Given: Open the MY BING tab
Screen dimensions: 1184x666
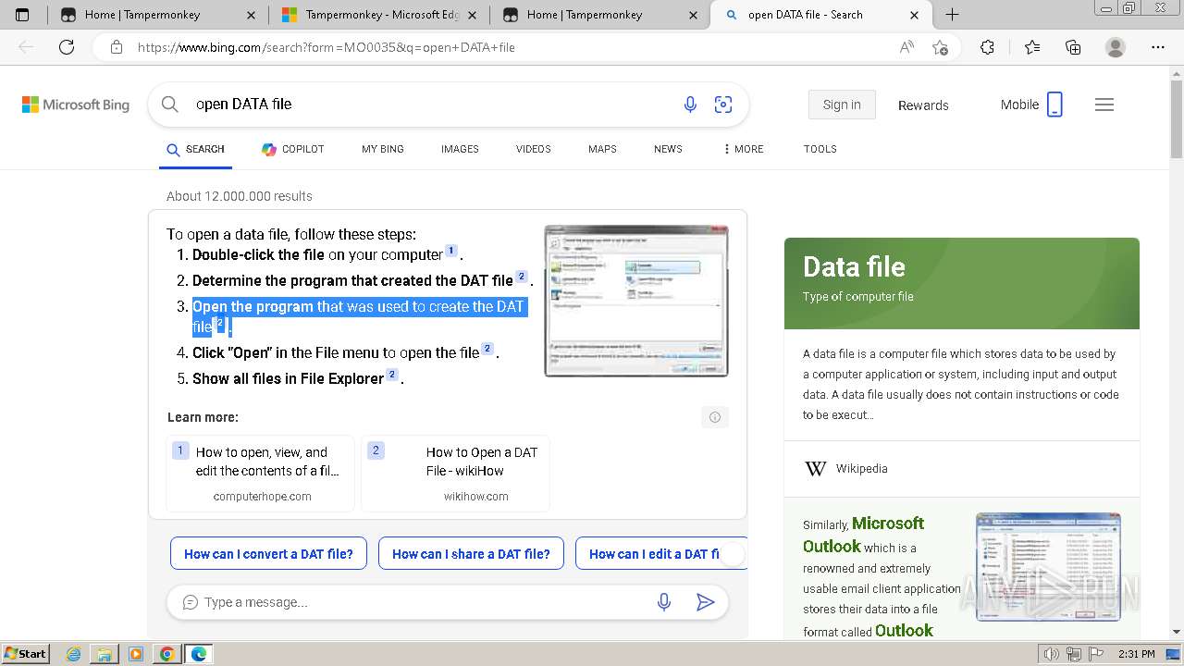Looking at the screenshot, I should tap(383, 149).
